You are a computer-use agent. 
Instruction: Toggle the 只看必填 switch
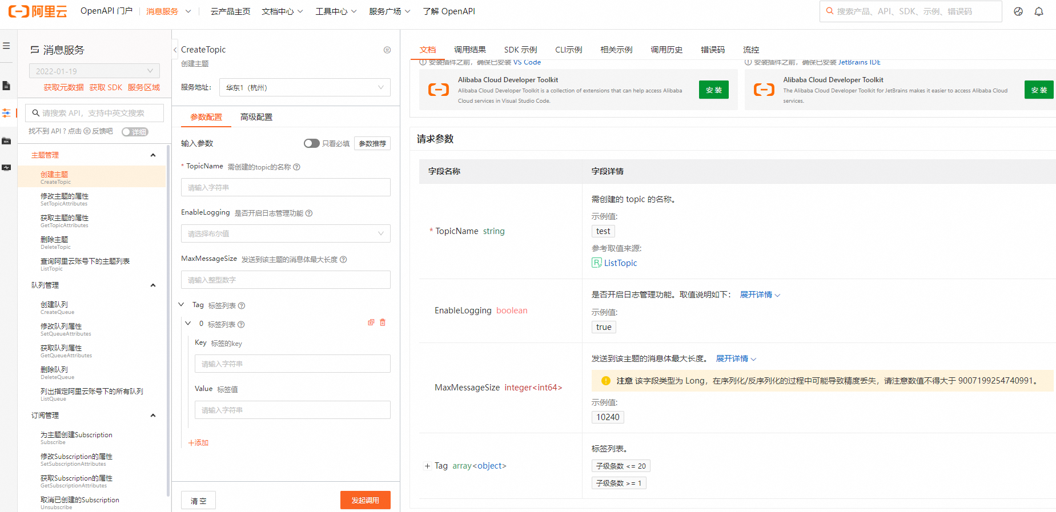[x=312, y=143]
